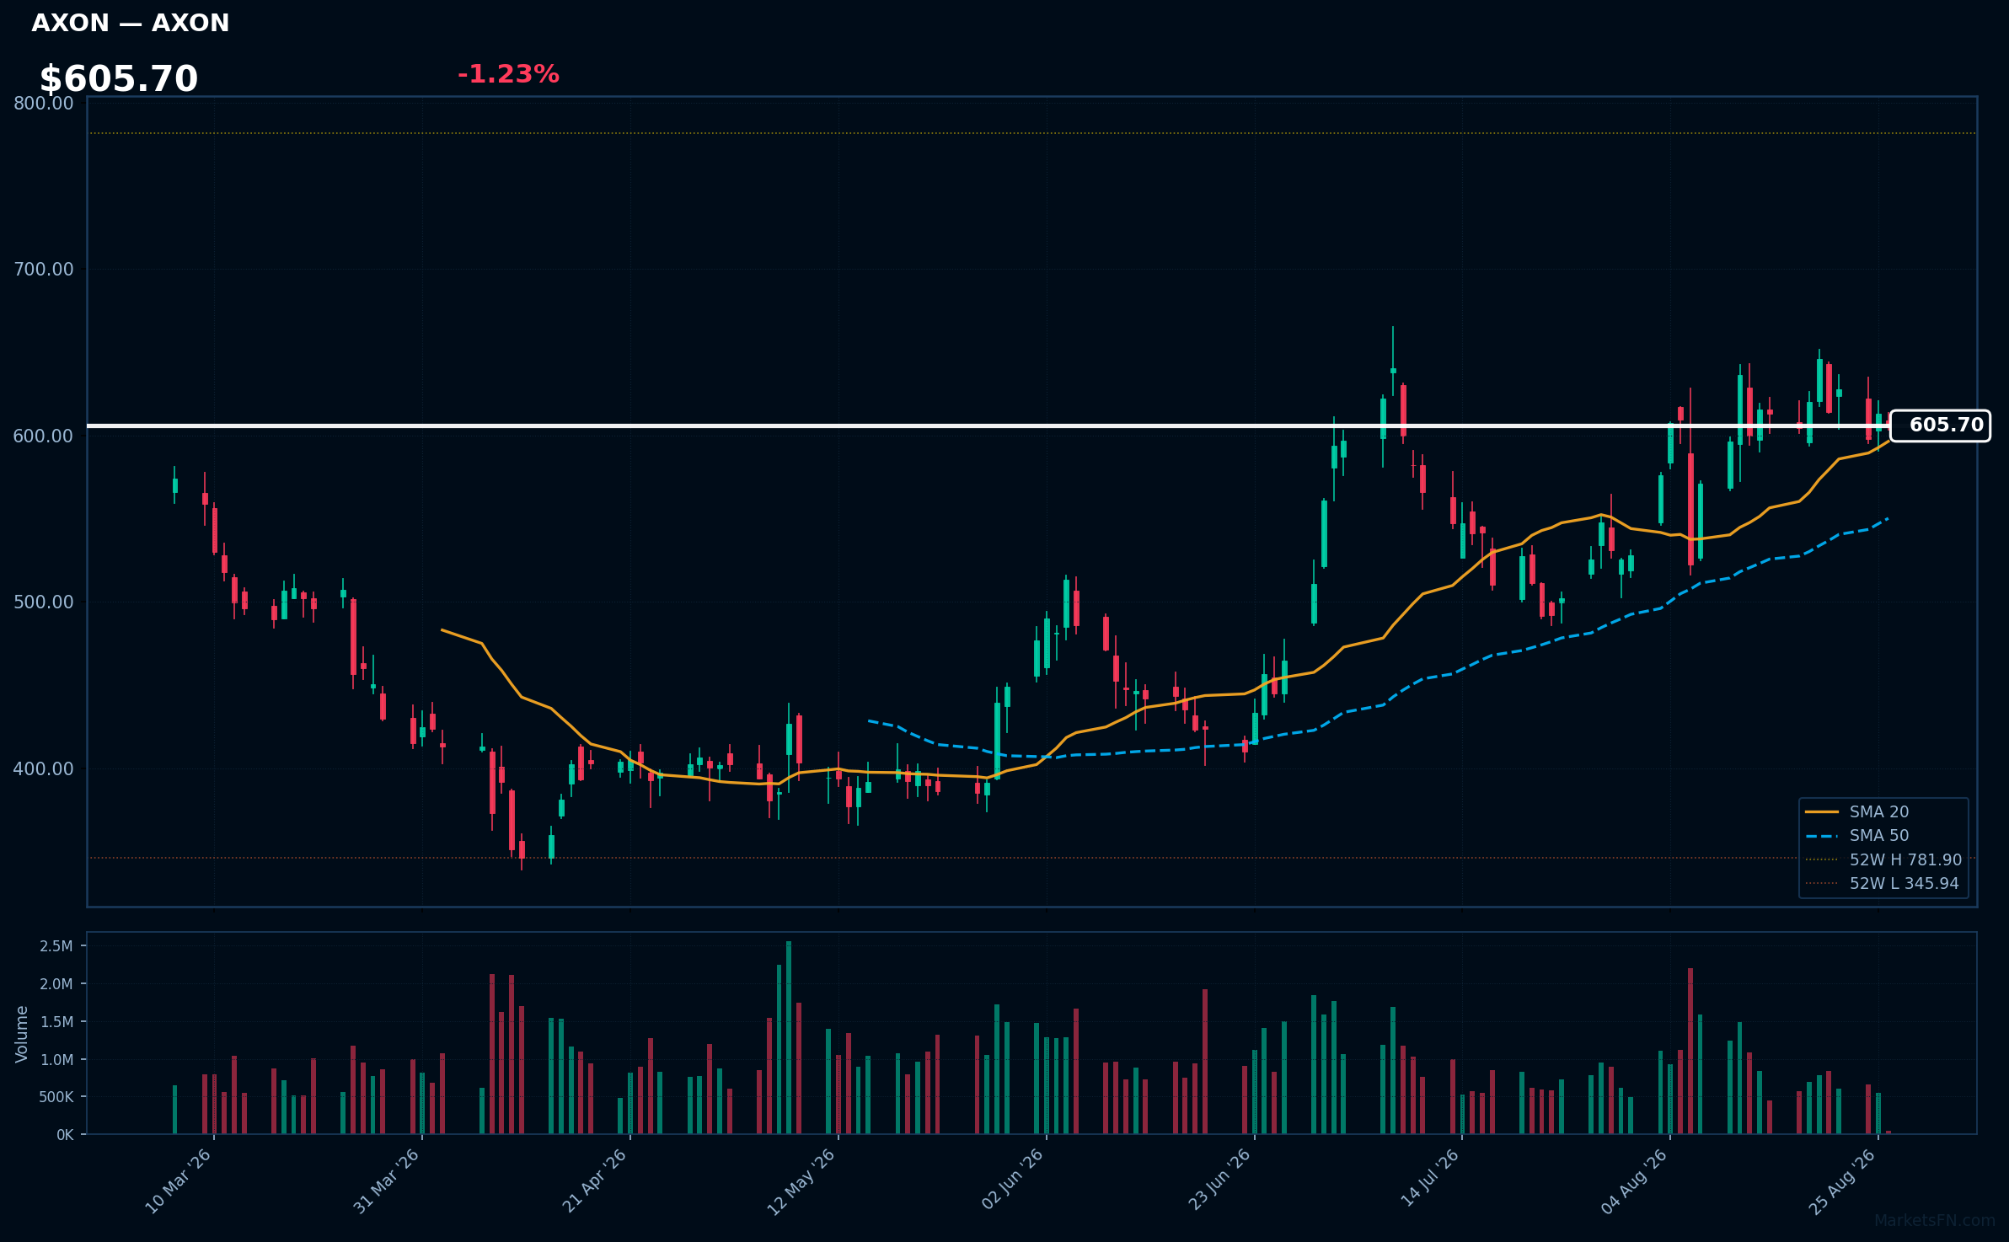
Task: Click the 1.5M volume axis label
Action: (x=56, y=1022)
